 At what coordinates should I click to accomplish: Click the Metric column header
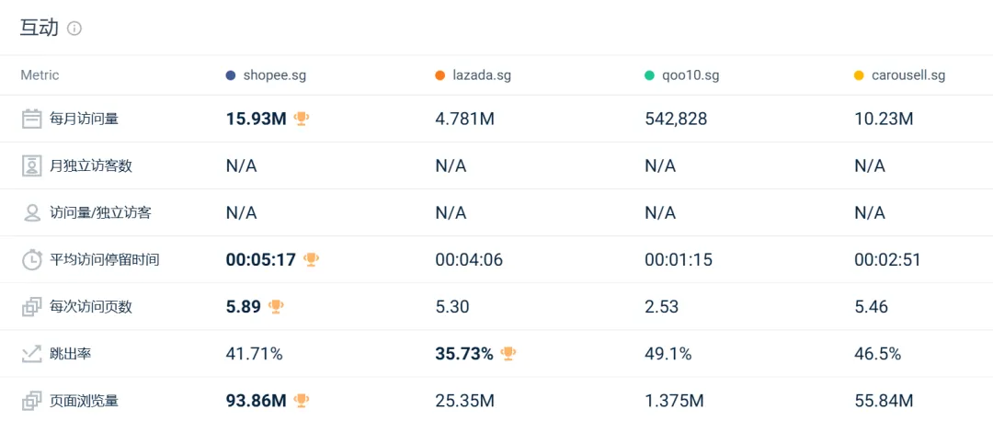click(x=40, y=75)
